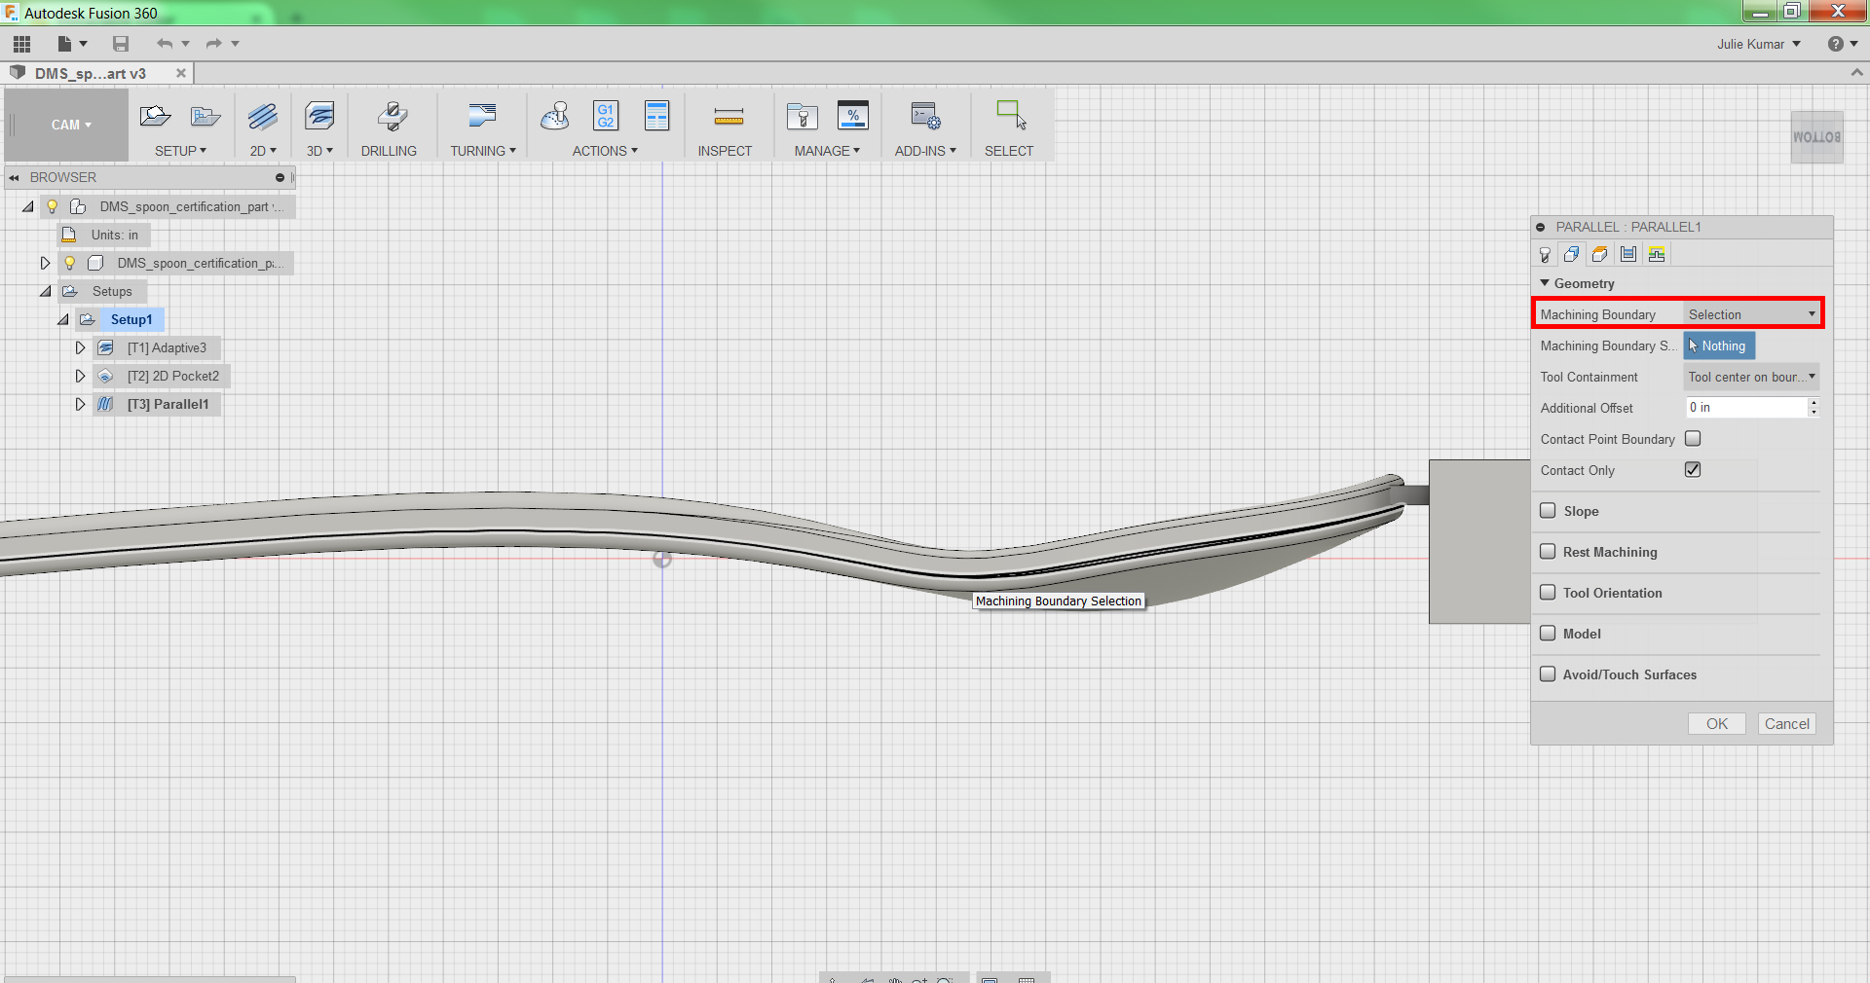
Task: Uncheck the Contact Only checkbox
Action: [1693, 470]
